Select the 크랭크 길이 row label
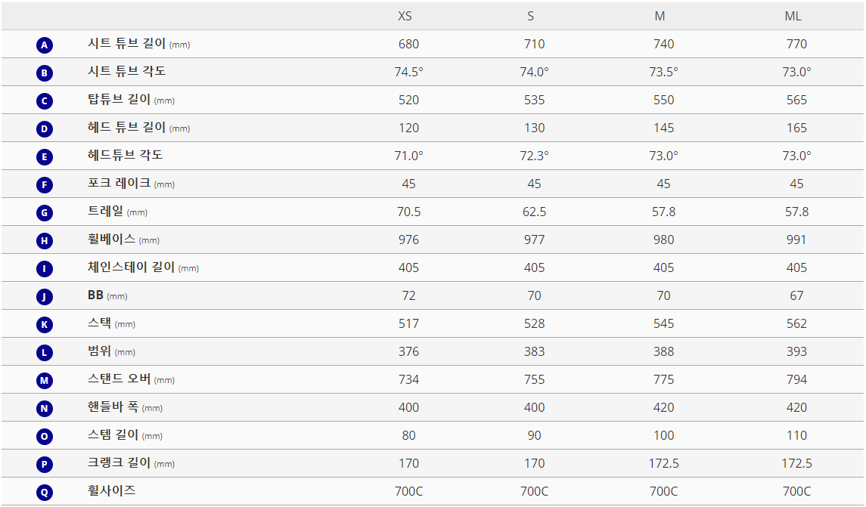This screenshot has height=507, width=866. click(x=120, y=463)
